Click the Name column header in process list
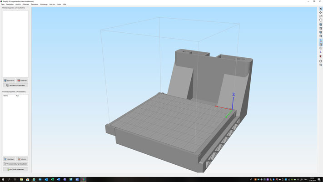Screen dimensions: 323x182 coord(6,96)
